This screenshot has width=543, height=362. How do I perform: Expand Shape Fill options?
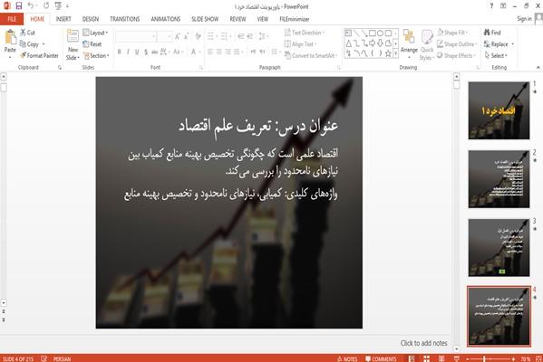[x=452, y=33]
